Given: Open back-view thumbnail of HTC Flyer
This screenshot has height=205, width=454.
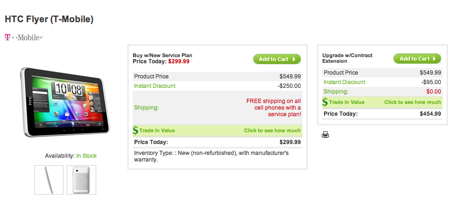Looking at the screenshot, I should (82, 179).
